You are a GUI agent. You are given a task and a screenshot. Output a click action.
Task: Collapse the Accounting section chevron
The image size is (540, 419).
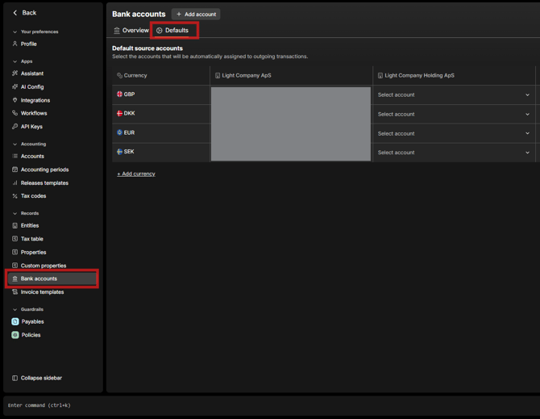pos(15,145)
